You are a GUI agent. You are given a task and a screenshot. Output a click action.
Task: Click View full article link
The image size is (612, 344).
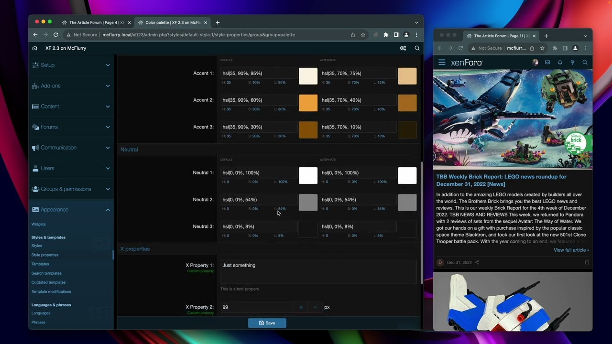(571, 250)
